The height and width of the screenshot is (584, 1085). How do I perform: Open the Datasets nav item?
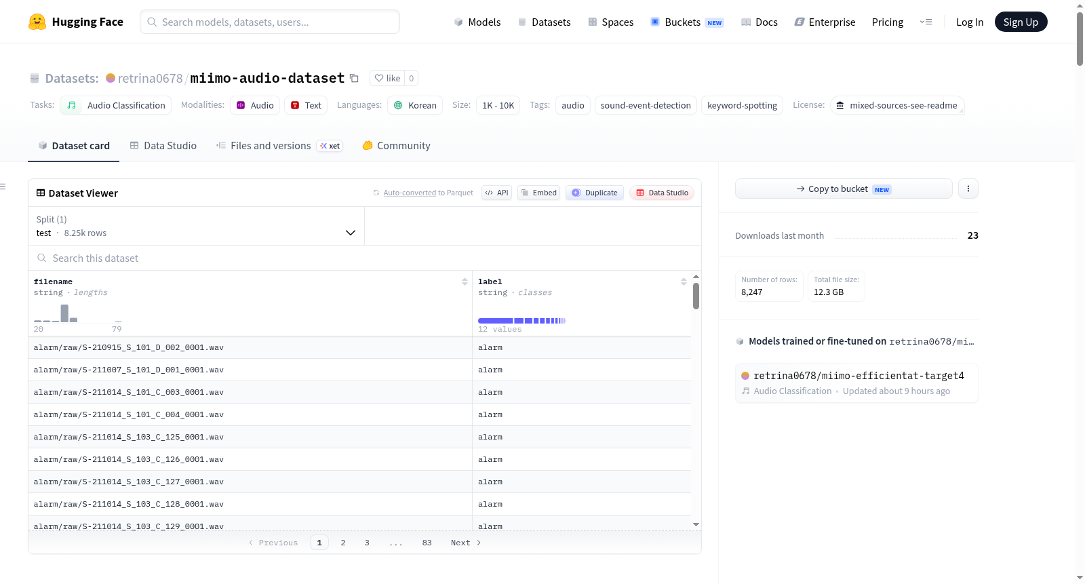click(x=544, y=22)
